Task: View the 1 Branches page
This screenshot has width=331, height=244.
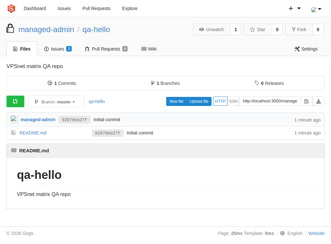Action: click(165, 83)
